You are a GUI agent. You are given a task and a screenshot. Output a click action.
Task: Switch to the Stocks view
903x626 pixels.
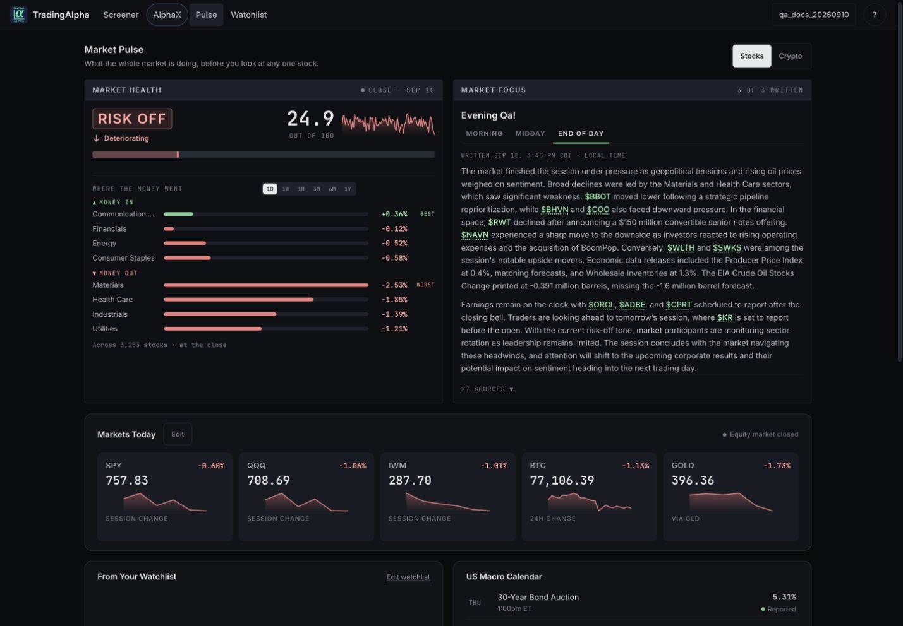click(x=752, y=56)
